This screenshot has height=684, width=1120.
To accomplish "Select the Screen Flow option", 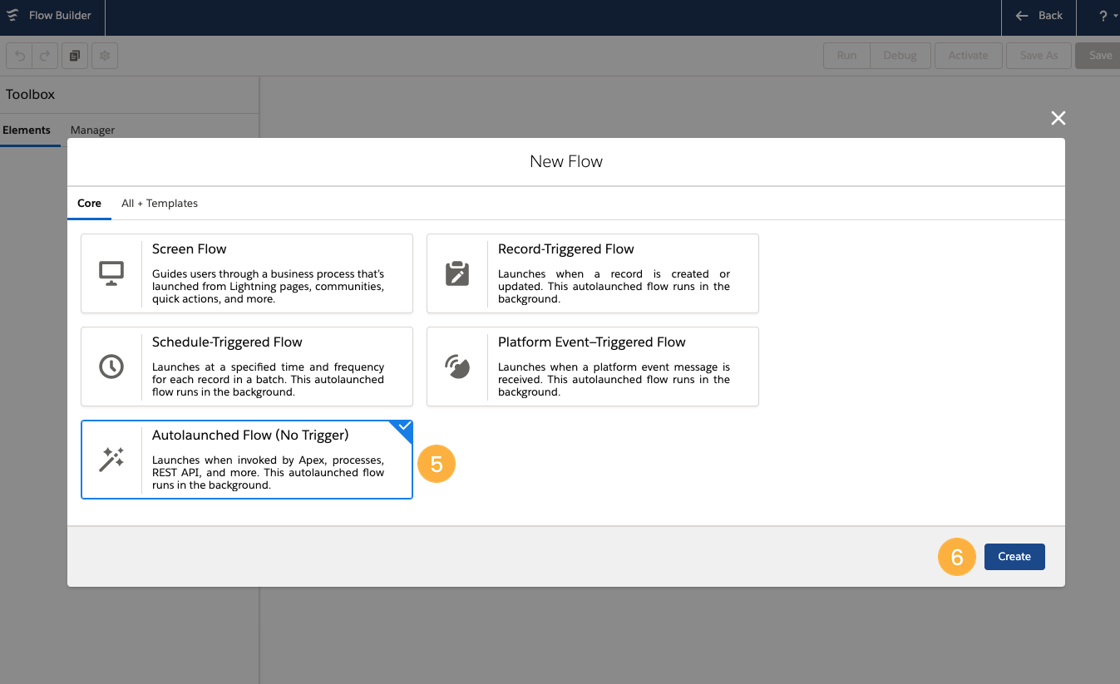I will click(x=246, y=273).
